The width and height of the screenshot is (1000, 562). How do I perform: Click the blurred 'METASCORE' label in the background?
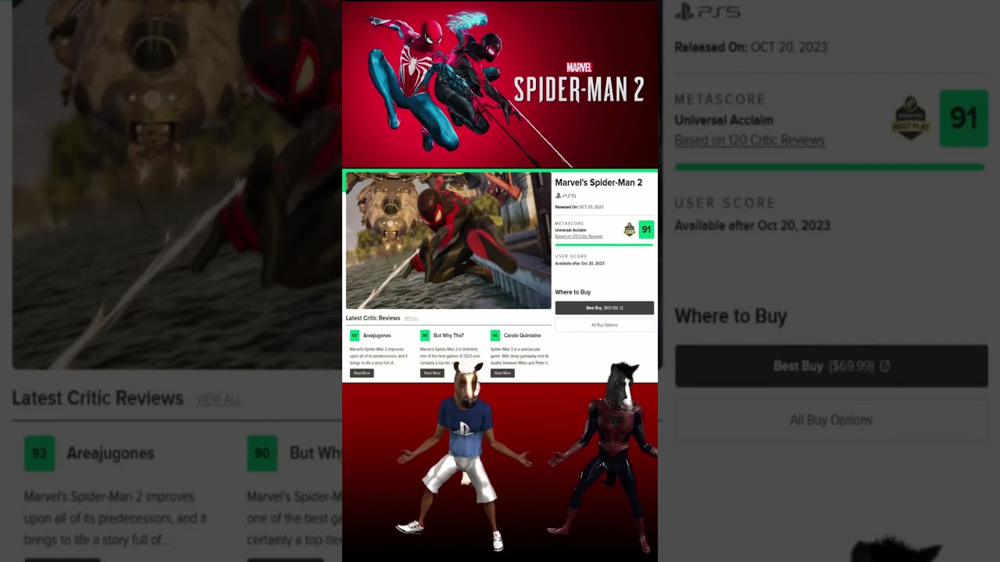click(x=720, y=99)
